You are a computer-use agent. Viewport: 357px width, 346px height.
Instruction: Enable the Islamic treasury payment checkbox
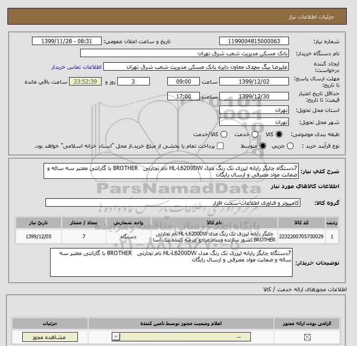(x=220, y=146)
